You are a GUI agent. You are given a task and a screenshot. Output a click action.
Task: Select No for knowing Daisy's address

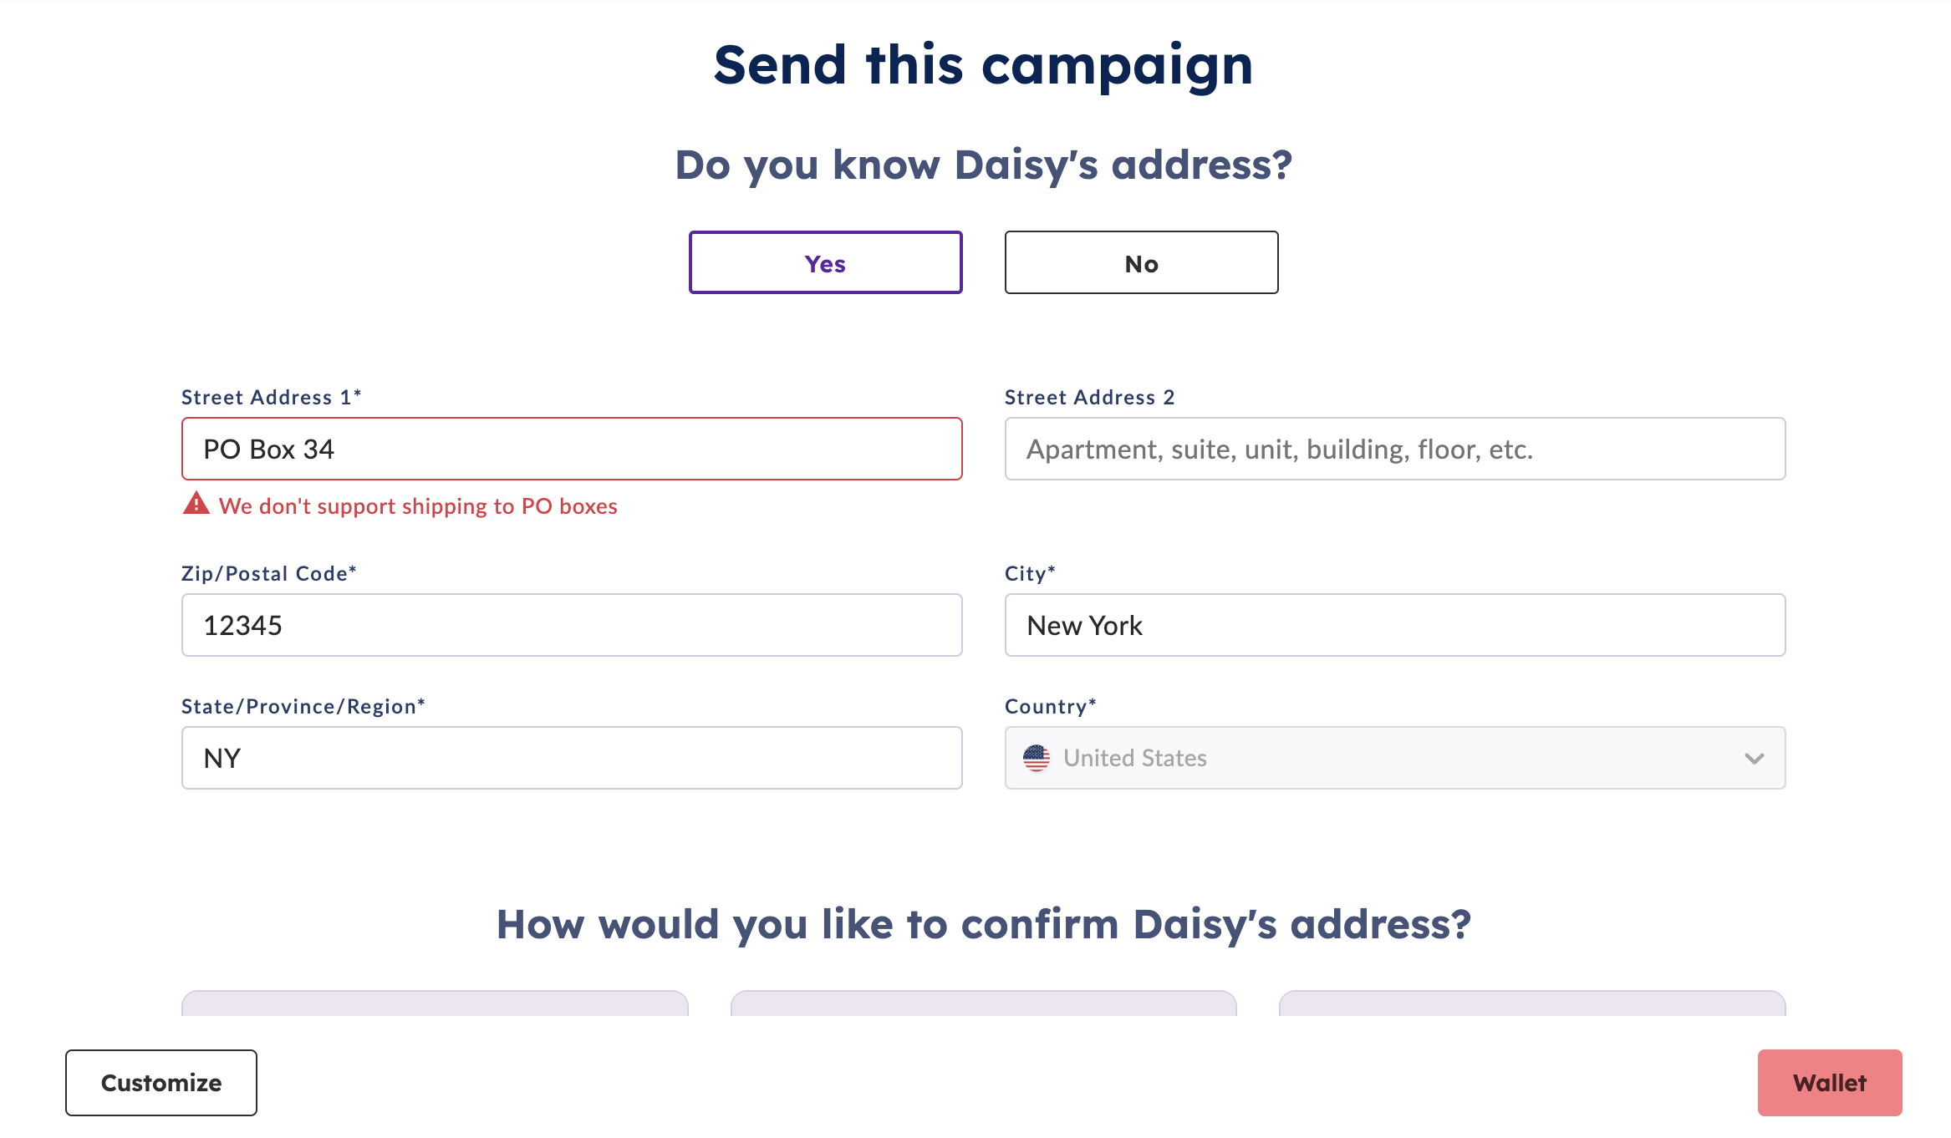click(x=1141, y=262)
